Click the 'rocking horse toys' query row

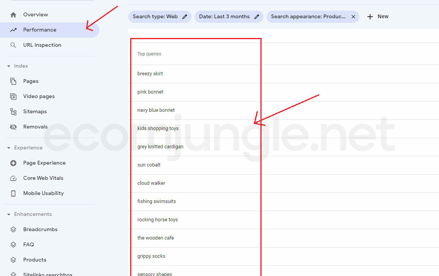pyautogui.click(x=158, y=220)
